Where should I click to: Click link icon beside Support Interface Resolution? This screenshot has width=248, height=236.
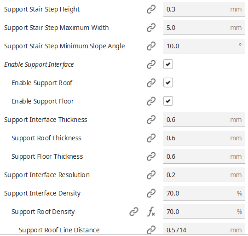[151, 175]
